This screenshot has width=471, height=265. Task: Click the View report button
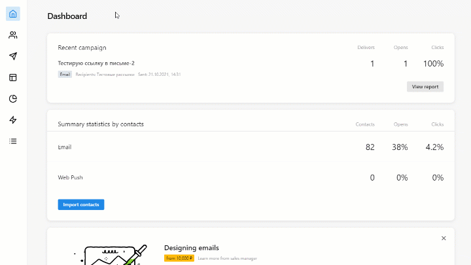pyautogui.click(x=425, y=86)
